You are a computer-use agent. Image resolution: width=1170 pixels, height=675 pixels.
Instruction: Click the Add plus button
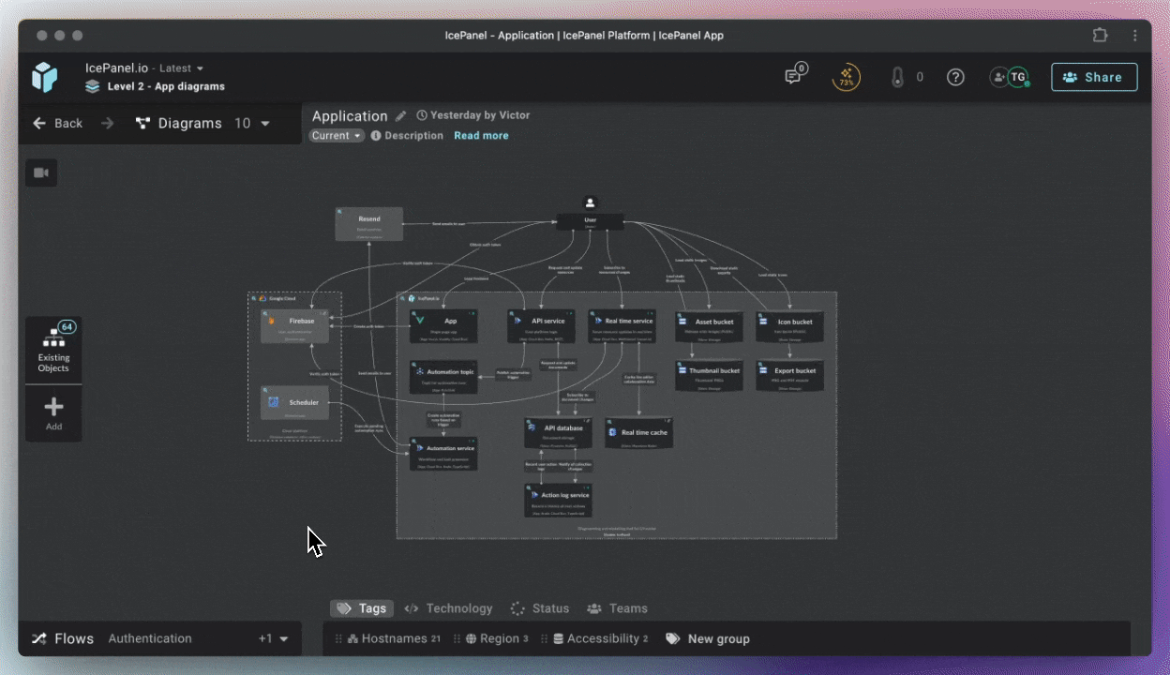point(53,413)
